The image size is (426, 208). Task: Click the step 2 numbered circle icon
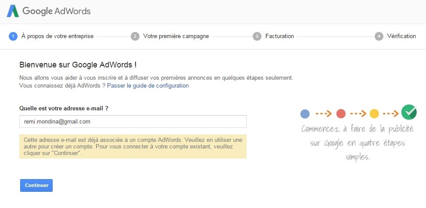135,36
